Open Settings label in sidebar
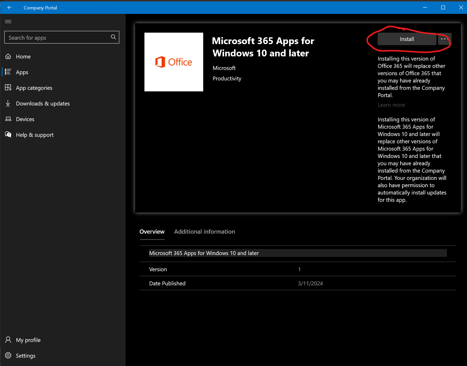The image size is (467, 366). click(26, 356)
